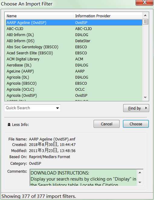Screen dimensions: 154x200
Task: Select the AgeLine (AARP) filter row
Action: coord(74,71)
